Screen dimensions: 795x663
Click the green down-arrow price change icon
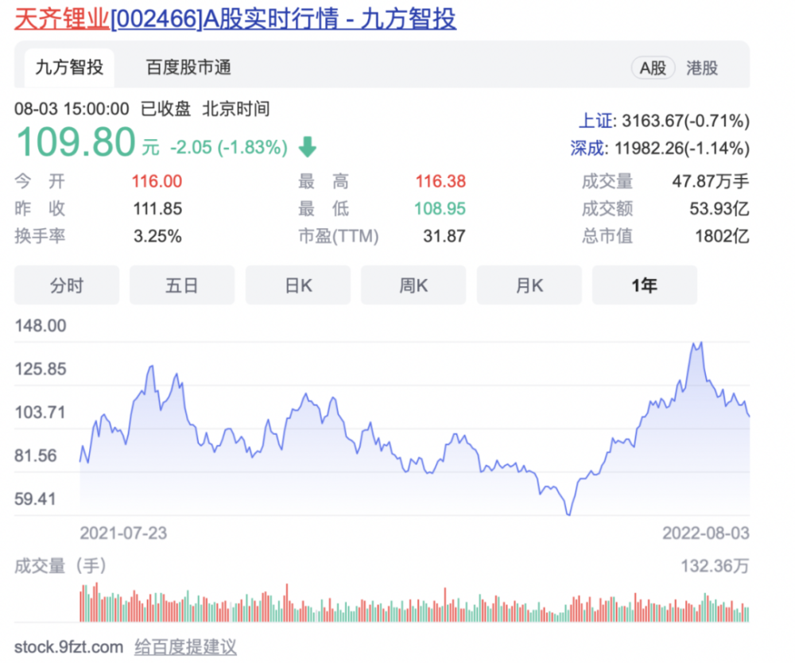[x=307, y=147]
